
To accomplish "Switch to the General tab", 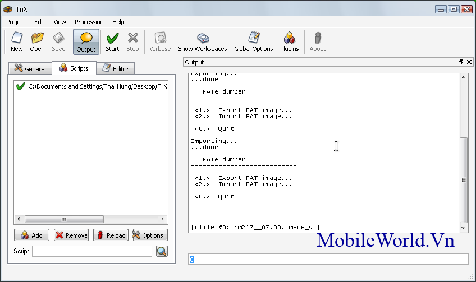I will coord(30,69).
